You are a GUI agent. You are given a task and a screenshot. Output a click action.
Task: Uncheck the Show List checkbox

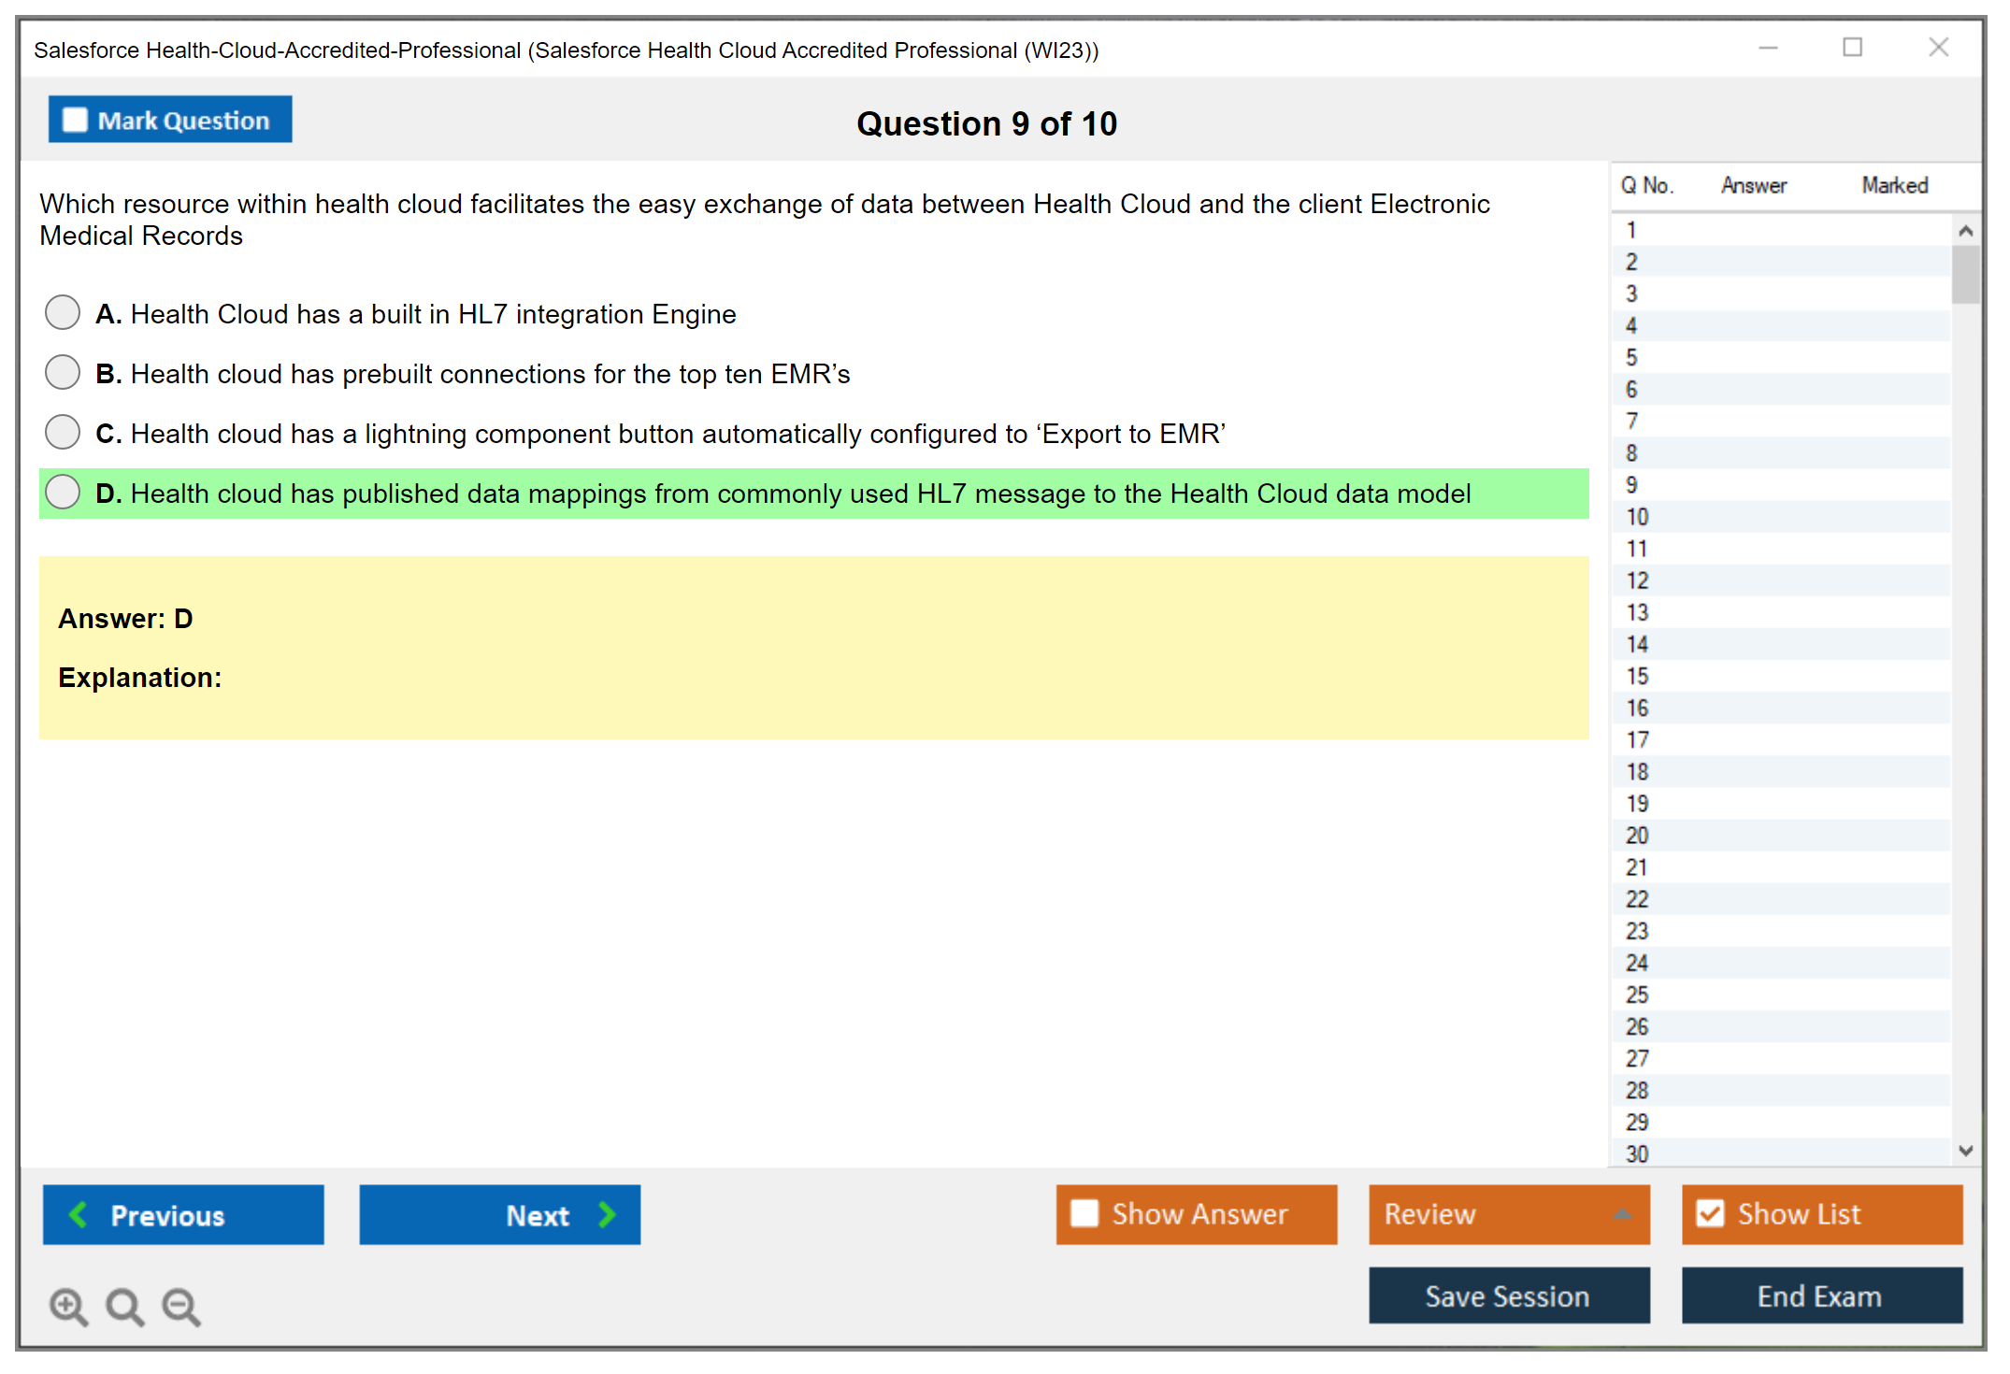[x=1710, y=1213]
